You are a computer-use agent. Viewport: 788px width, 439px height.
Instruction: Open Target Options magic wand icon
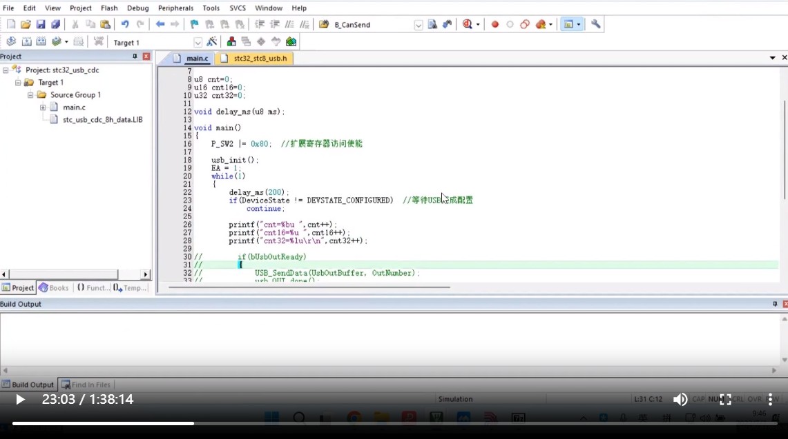212,41
